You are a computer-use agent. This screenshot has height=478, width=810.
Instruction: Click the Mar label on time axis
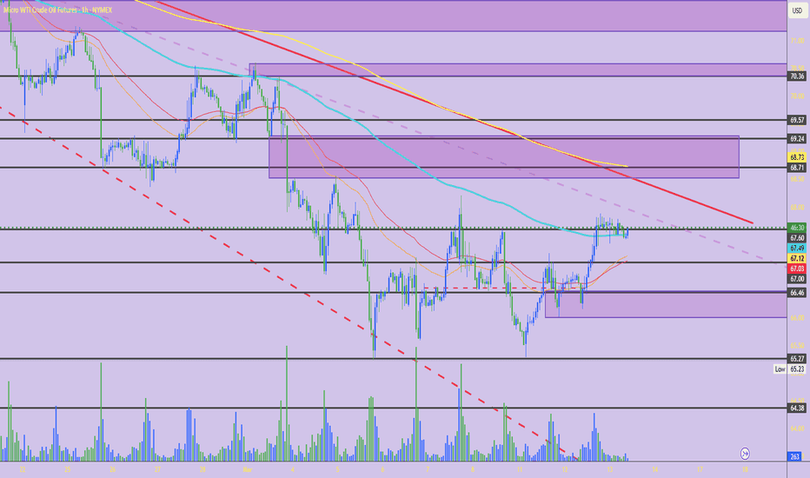point(248,469)
